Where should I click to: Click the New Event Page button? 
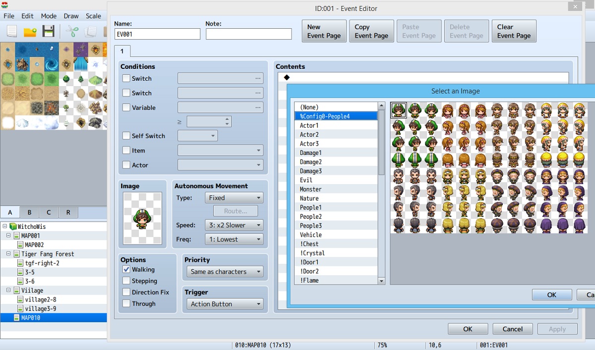click(324, 31)
